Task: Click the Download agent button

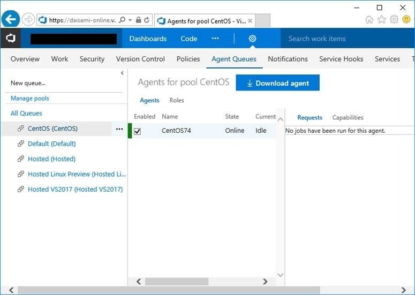Action: [277, 83]
